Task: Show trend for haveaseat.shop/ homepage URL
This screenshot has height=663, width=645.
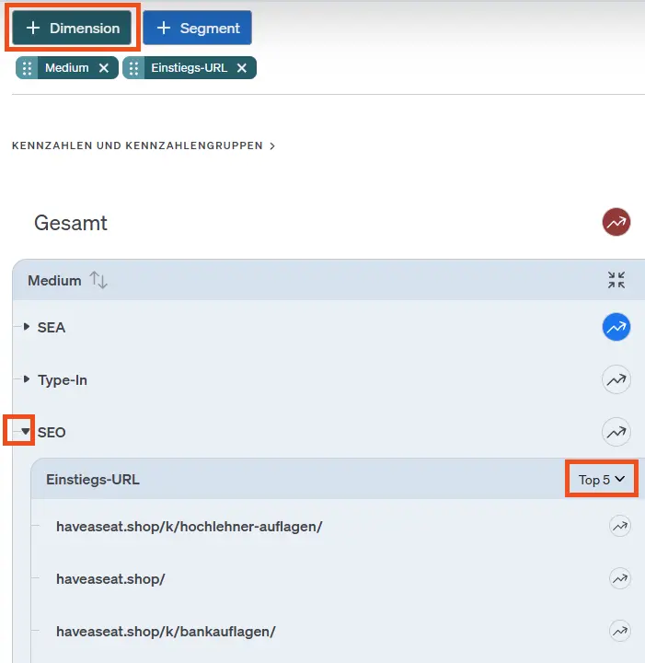Action: click(x=620, y=579)
